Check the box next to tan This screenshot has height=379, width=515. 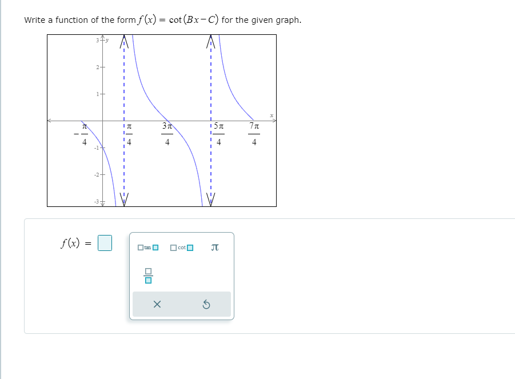[141, 248]
